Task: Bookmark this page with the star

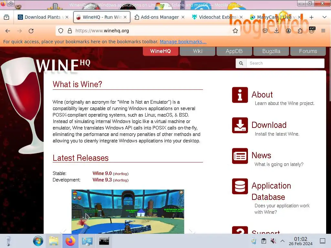Action: [235, 31]
